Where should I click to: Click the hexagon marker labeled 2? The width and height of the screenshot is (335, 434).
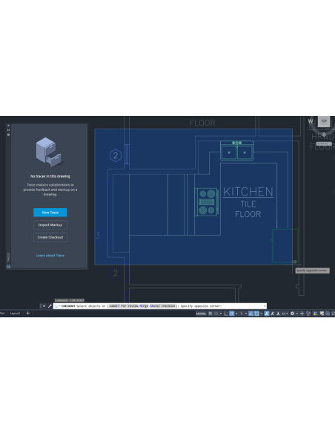(116, 155)
